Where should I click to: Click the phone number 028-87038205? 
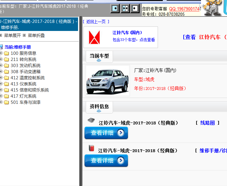click(171, 14)
